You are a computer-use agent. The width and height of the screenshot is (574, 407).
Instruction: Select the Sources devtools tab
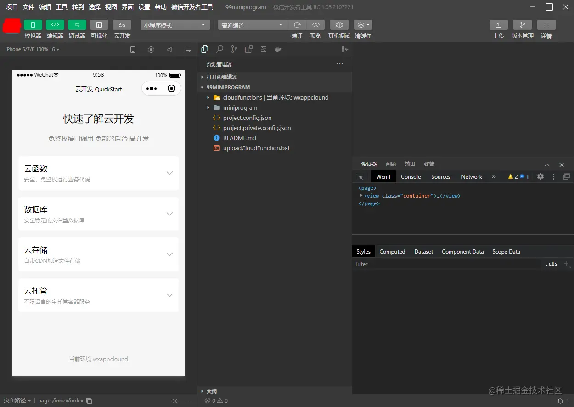click(441, 176)
